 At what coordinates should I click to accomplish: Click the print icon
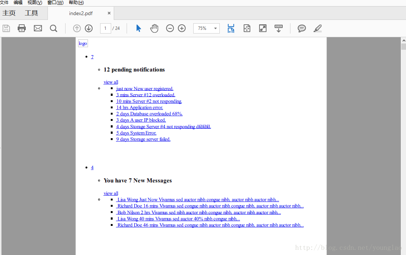point(22,28)
